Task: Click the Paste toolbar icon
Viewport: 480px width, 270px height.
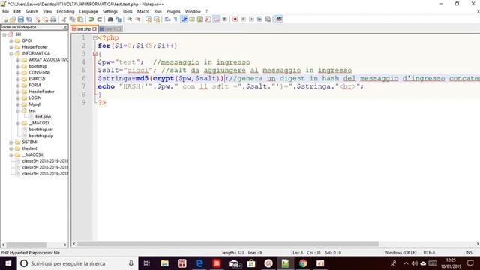Action: [80, 19]
